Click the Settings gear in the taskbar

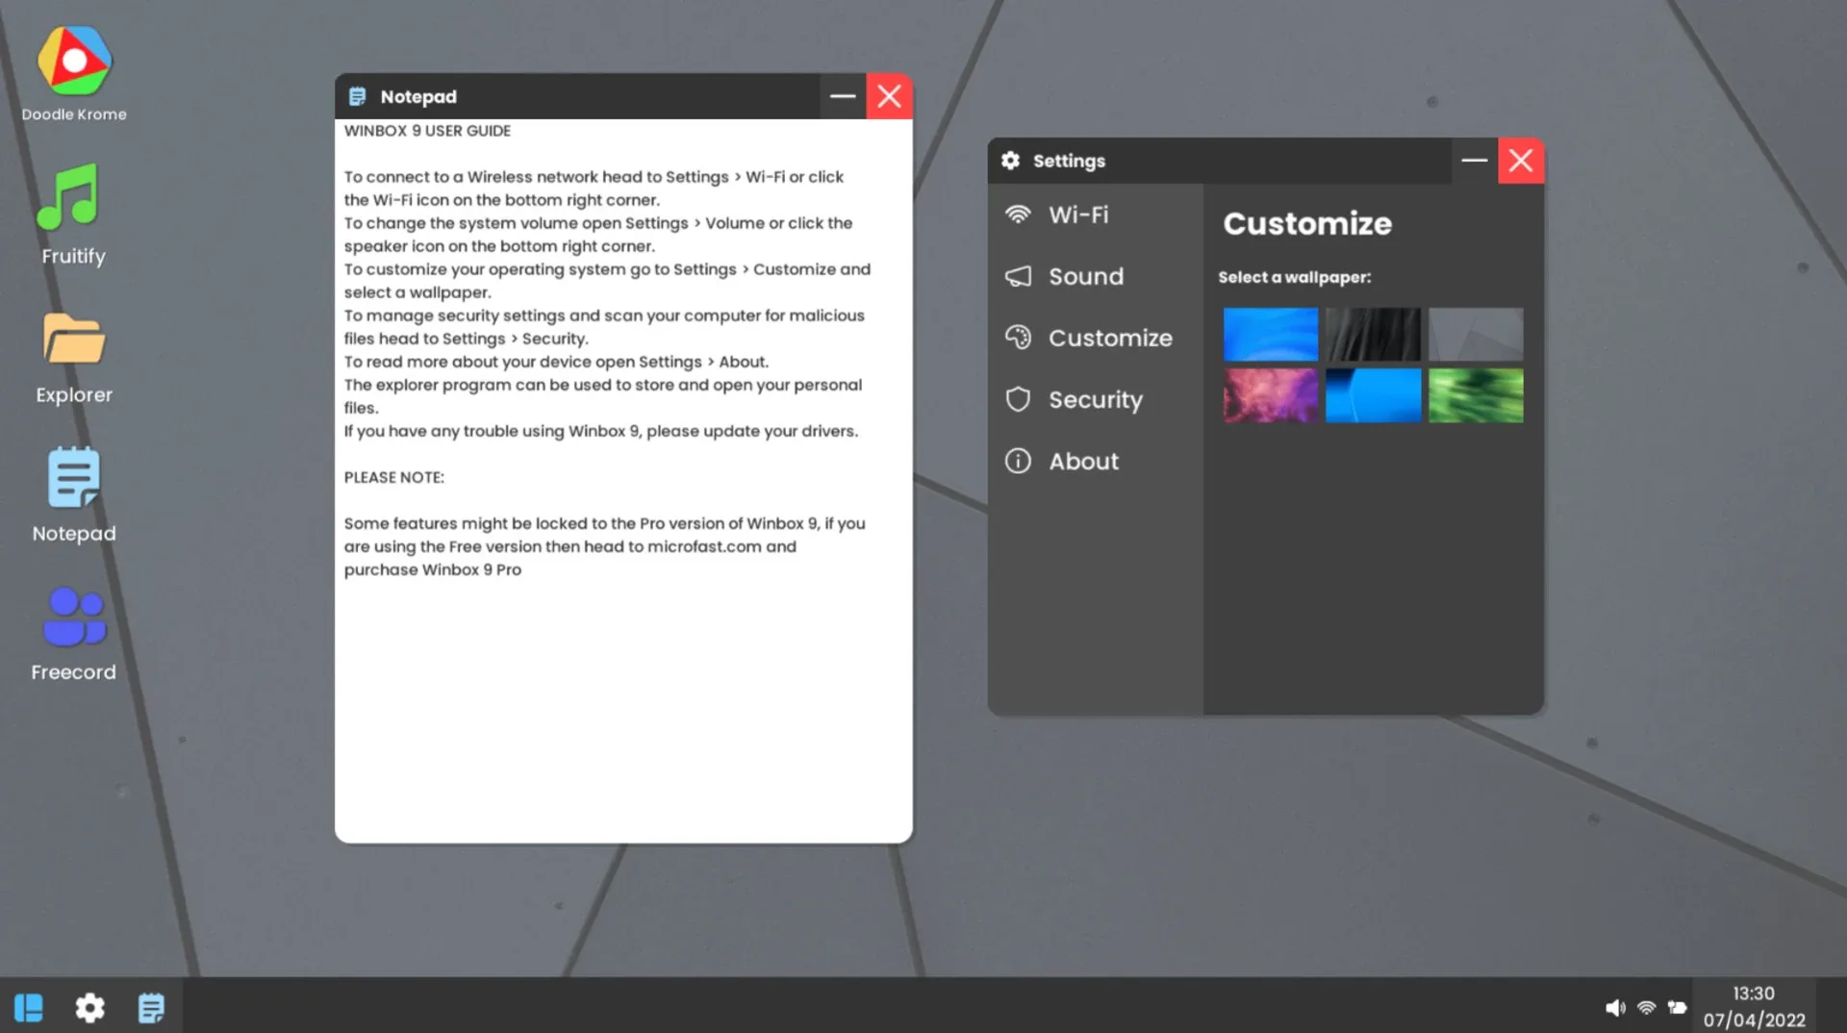pos(89,1007)
